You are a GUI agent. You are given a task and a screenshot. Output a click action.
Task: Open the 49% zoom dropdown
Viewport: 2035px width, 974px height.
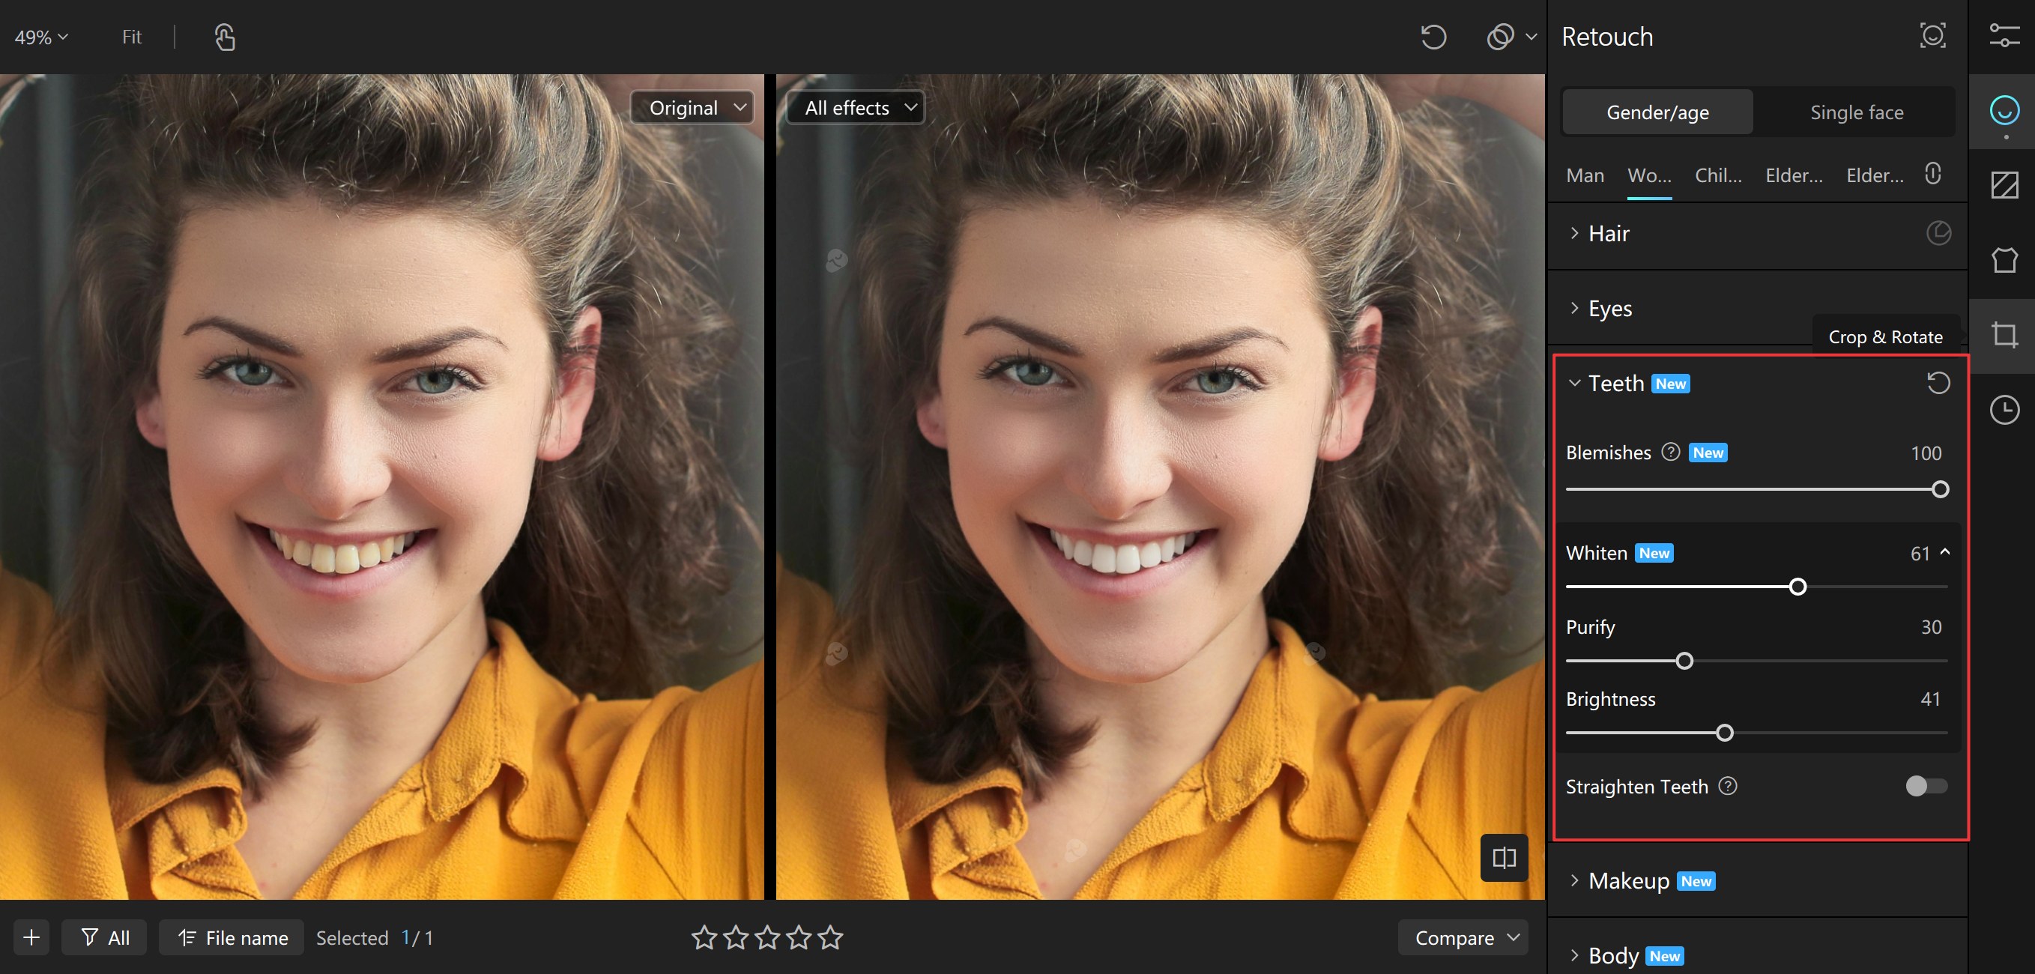[x=42, y=37]
